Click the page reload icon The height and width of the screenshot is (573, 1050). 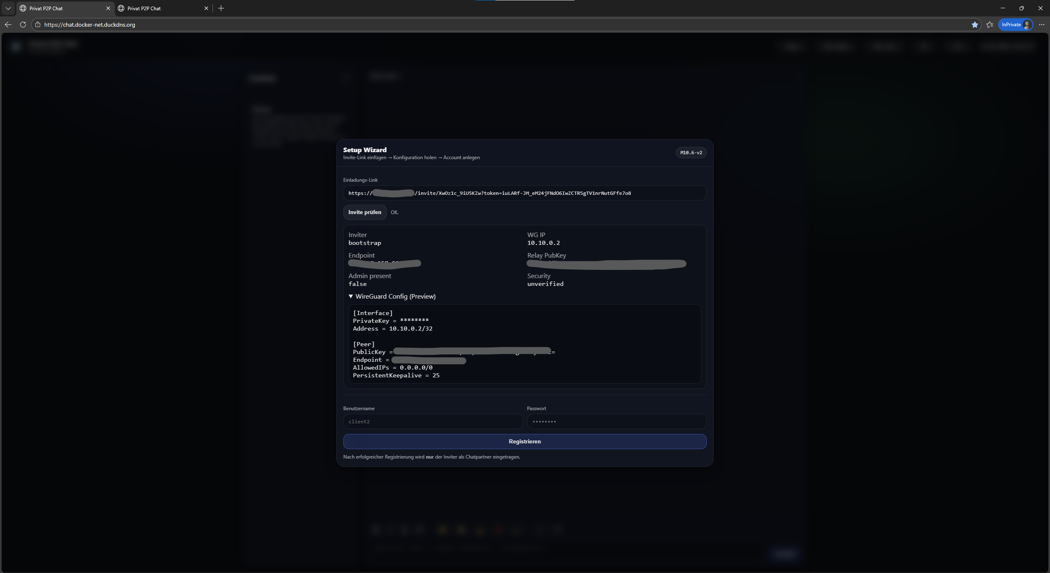[23, 25]
